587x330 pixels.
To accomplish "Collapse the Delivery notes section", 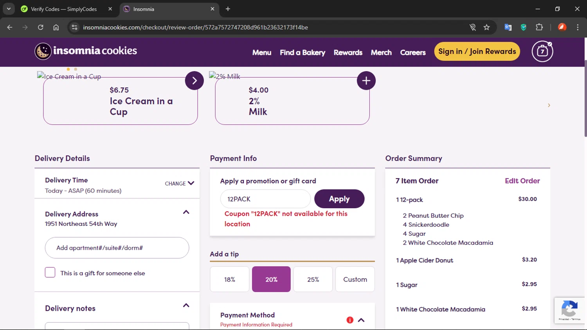I will click(x=186, y=305).
